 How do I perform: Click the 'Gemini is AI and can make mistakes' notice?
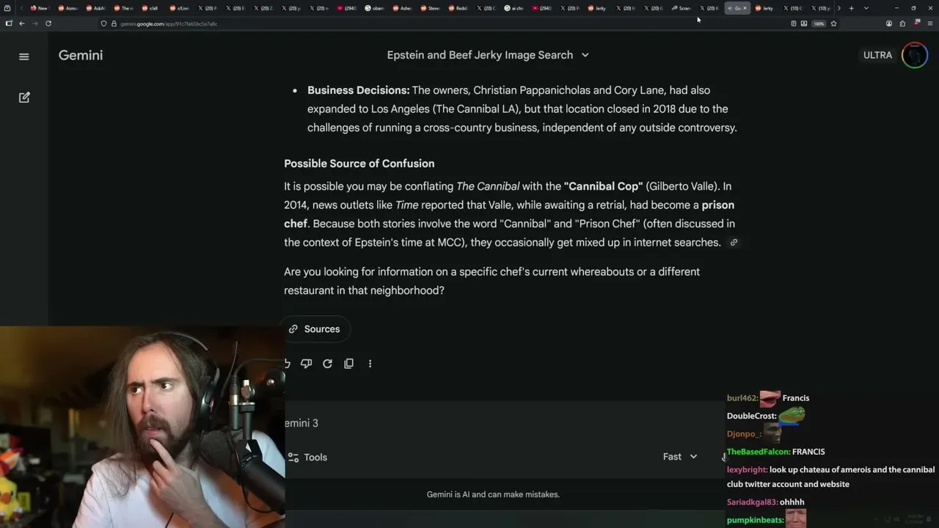(x=493, y=494)
